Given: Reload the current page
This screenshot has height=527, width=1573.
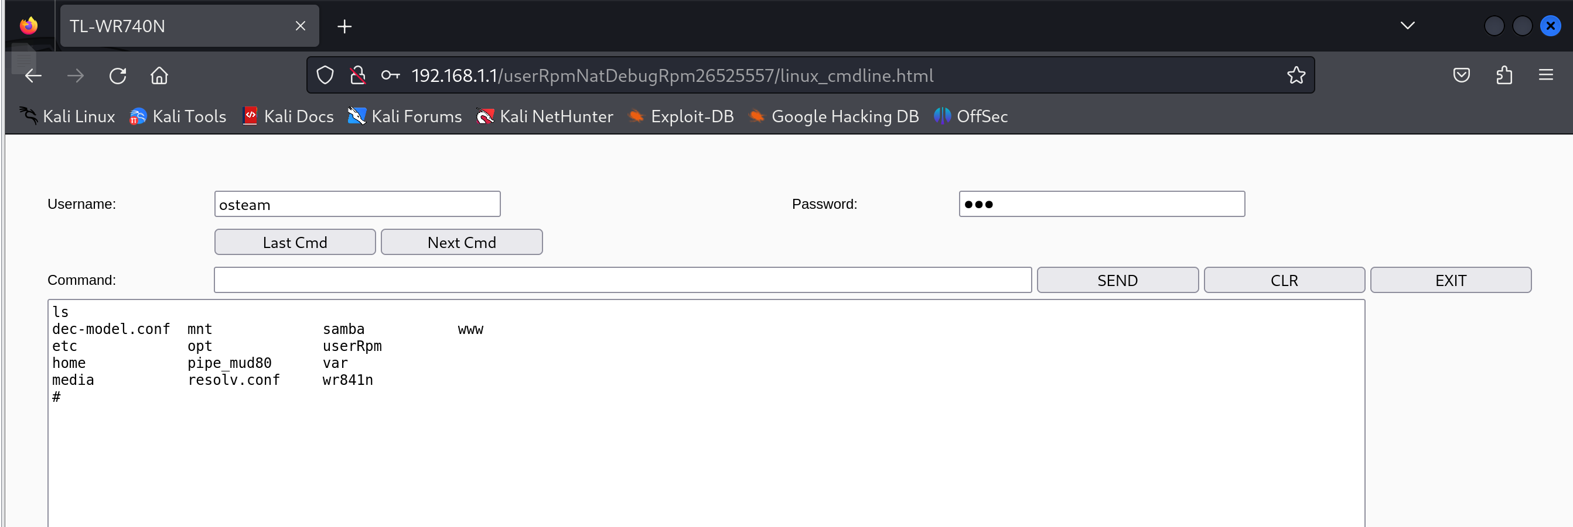Looking at the screenshot, I should 118,75.
